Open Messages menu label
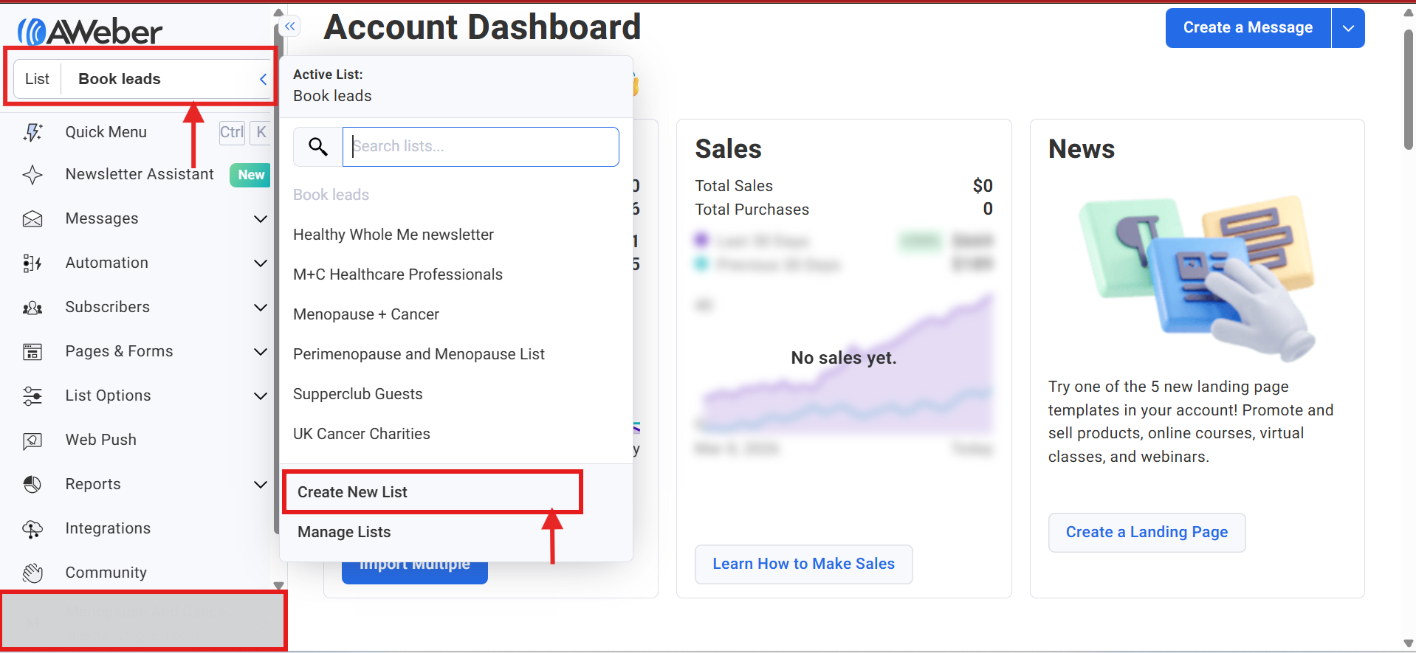The height and width of the screenshot is (653, 1416). (102, 218)
